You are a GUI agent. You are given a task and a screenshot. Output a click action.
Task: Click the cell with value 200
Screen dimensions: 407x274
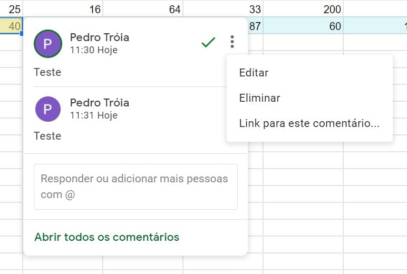(303, 9)
